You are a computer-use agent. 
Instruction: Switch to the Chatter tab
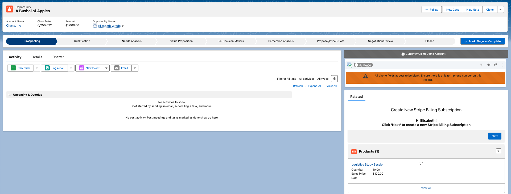[58, 57]
